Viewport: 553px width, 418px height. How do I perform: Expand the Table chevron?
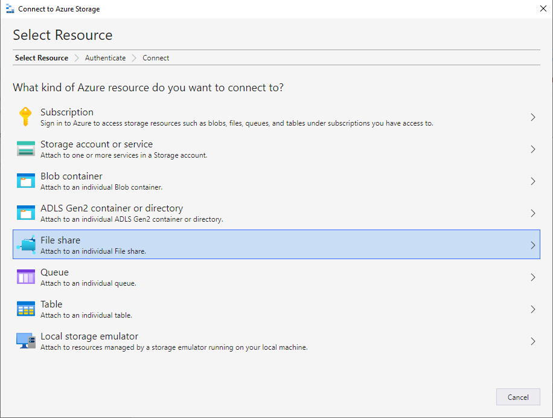(x=533, y=309)
